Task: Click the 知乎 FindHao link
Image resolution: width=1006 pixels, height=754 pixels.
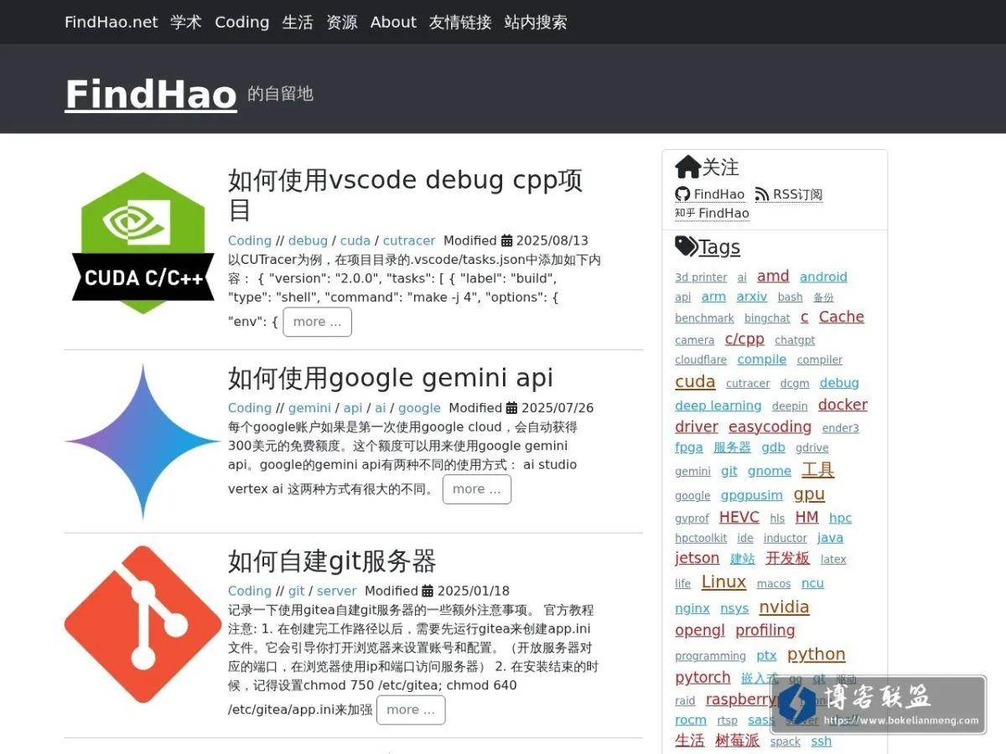Action: pyautogui.click(x=712, y=213)
